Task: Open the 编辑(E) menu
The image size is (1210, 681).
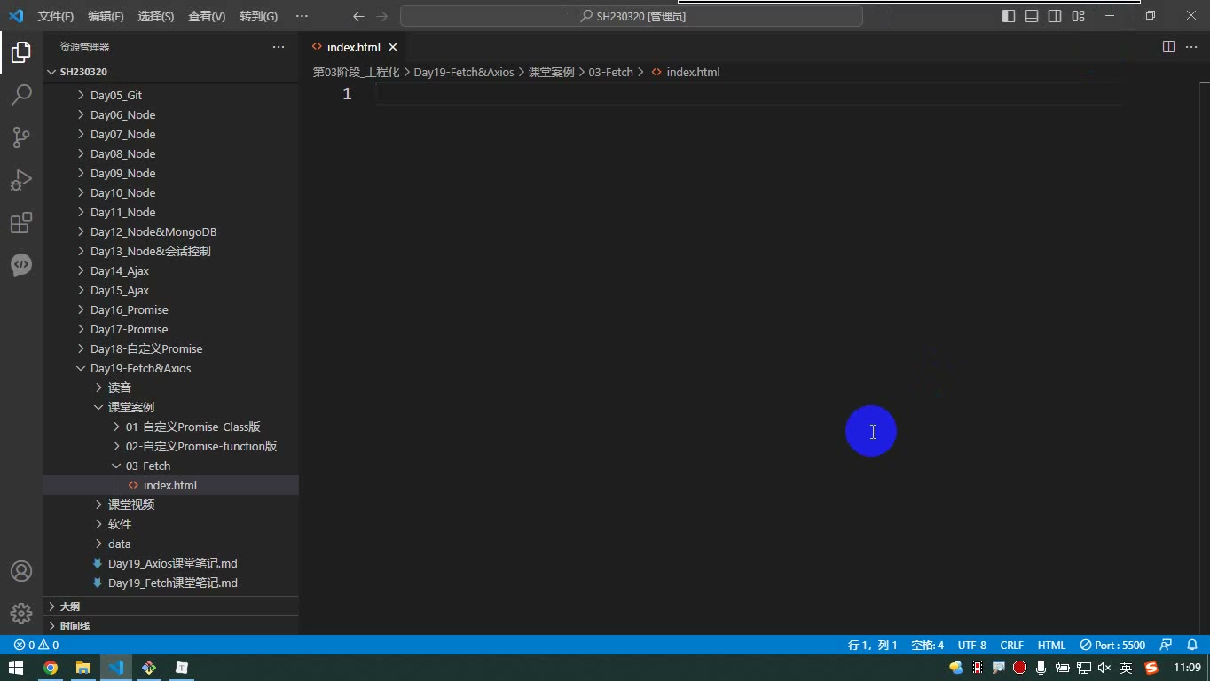Action: coord(106,16)
